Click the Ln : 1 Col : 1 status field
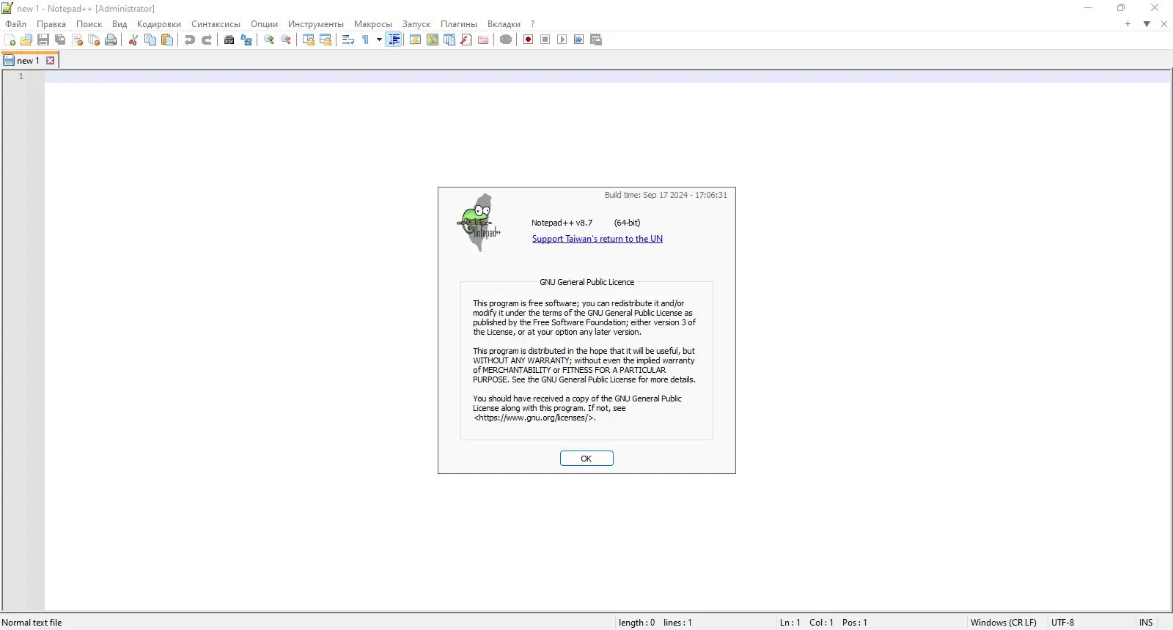The height and width of the screenshot is (630, 1173). [x=823, y=623]
